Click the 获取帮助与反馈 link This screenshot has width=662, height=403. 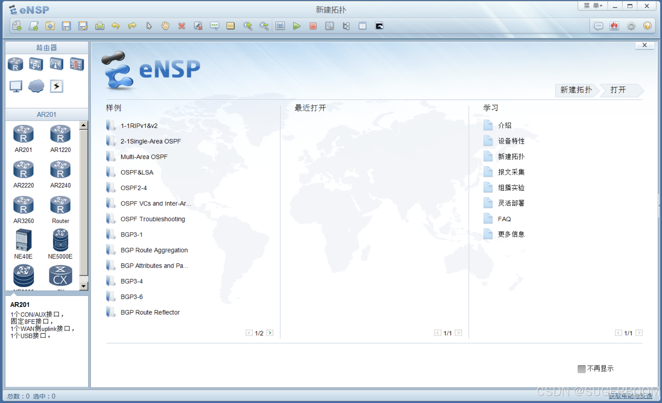pyautogui.click(x=630, y=396)
